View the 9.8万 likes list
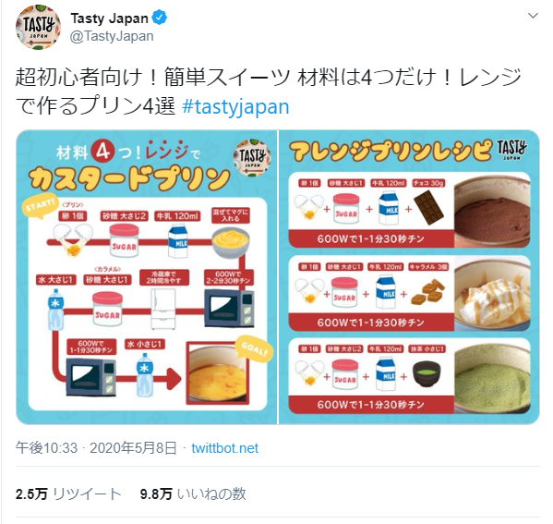 pos(193,494)
